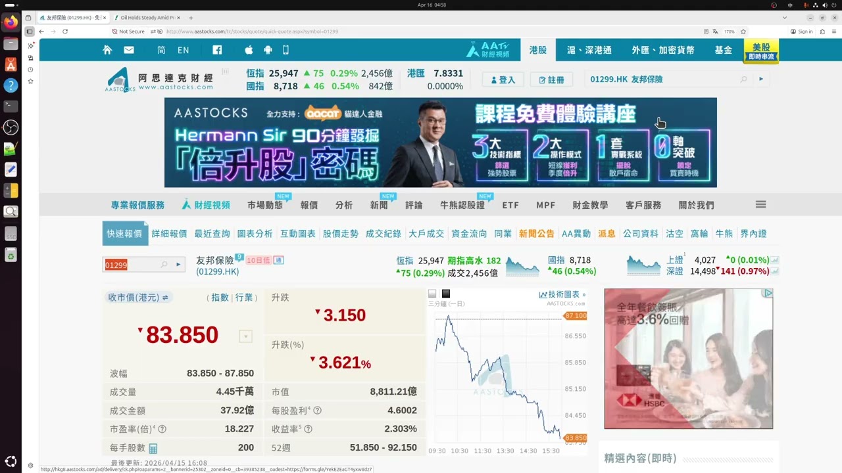Select the 滬、深港通 market tab
Viewport: 842px width, 473px height.
589,50
